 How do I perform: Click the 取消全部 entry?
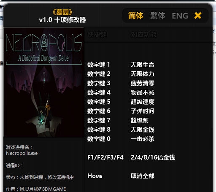(x=143, y=176)
